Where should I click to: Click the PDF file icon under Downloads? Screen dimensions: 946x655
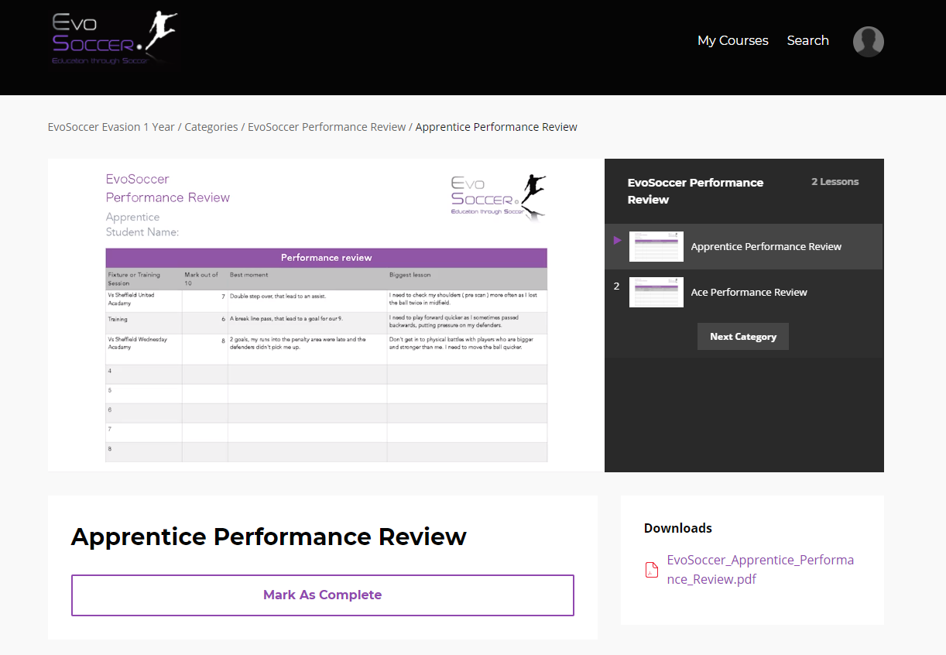coord(652,570)
